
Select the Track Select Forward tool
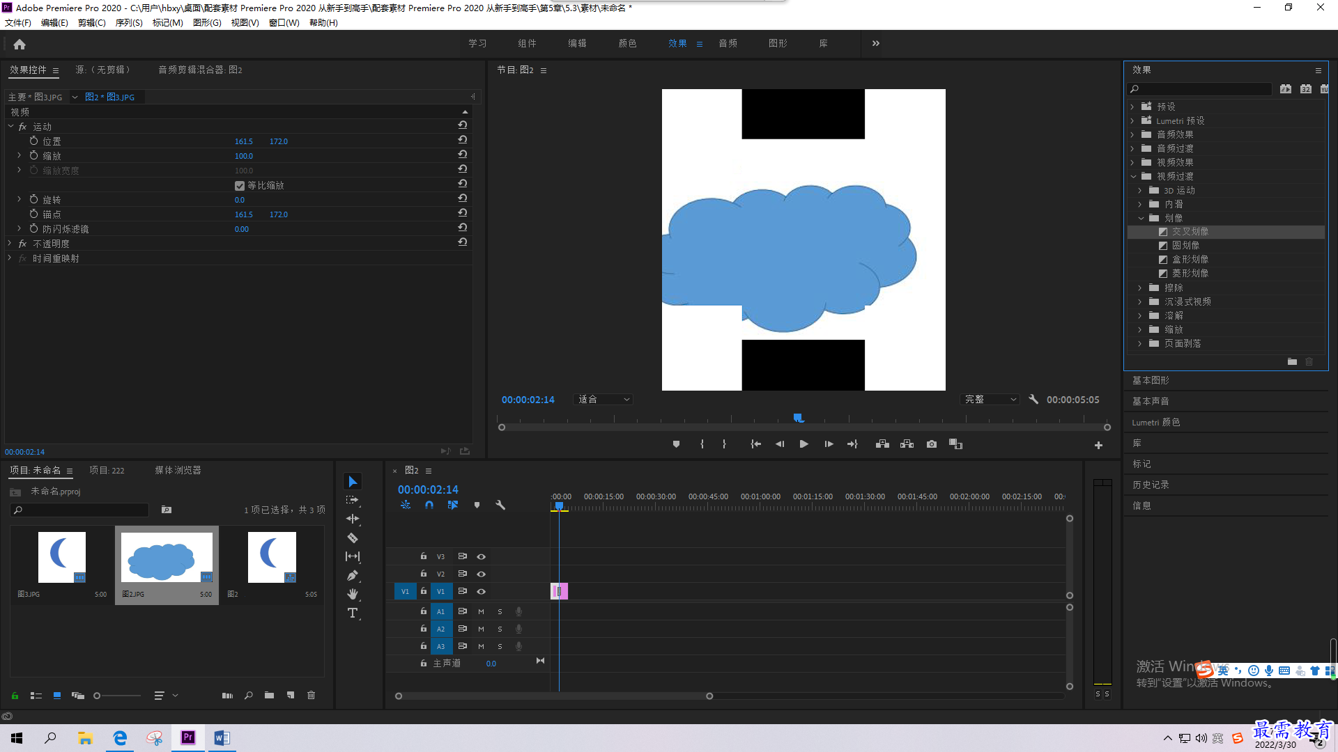353,500
